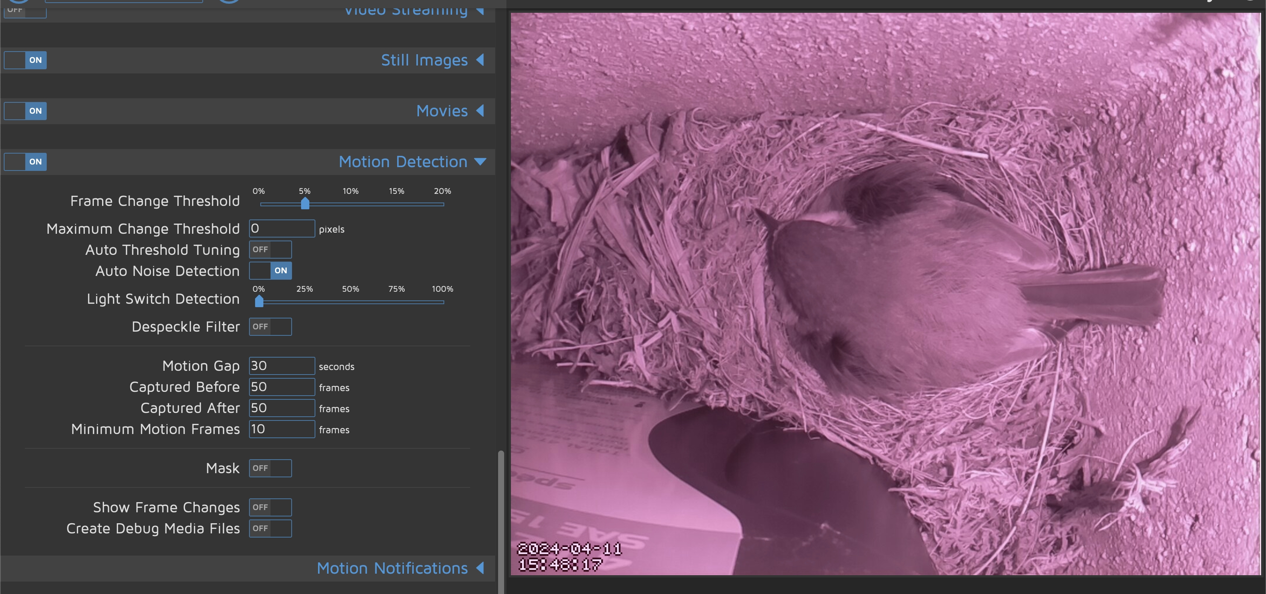
Task: Collapse the Motion Detection section arrow
Action: click(480, 161)
